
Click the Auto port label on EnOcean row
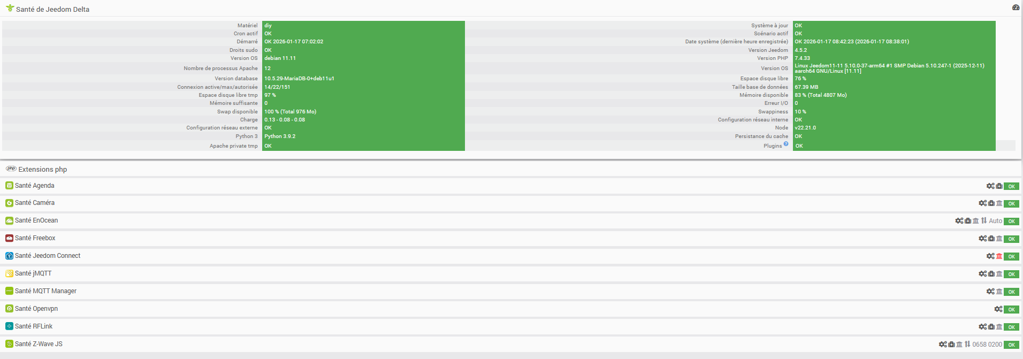[995, 221]
